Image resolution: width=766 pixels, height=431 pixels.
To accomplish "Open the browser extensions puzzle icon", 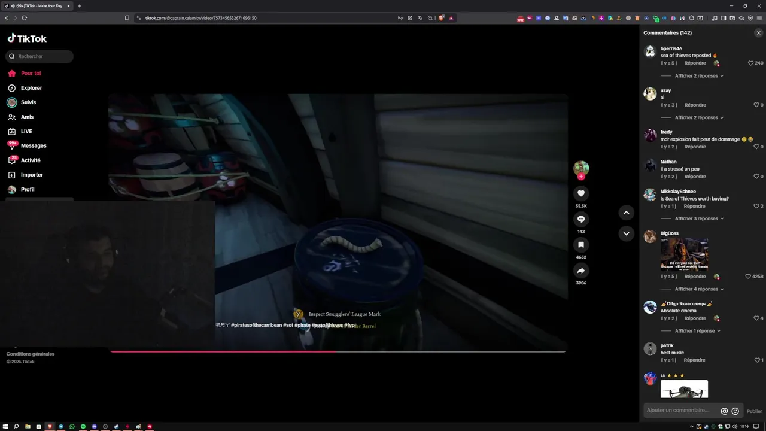I will pos(691,18).
